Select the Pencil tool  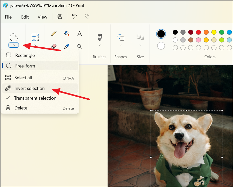[x=54, y=33]
